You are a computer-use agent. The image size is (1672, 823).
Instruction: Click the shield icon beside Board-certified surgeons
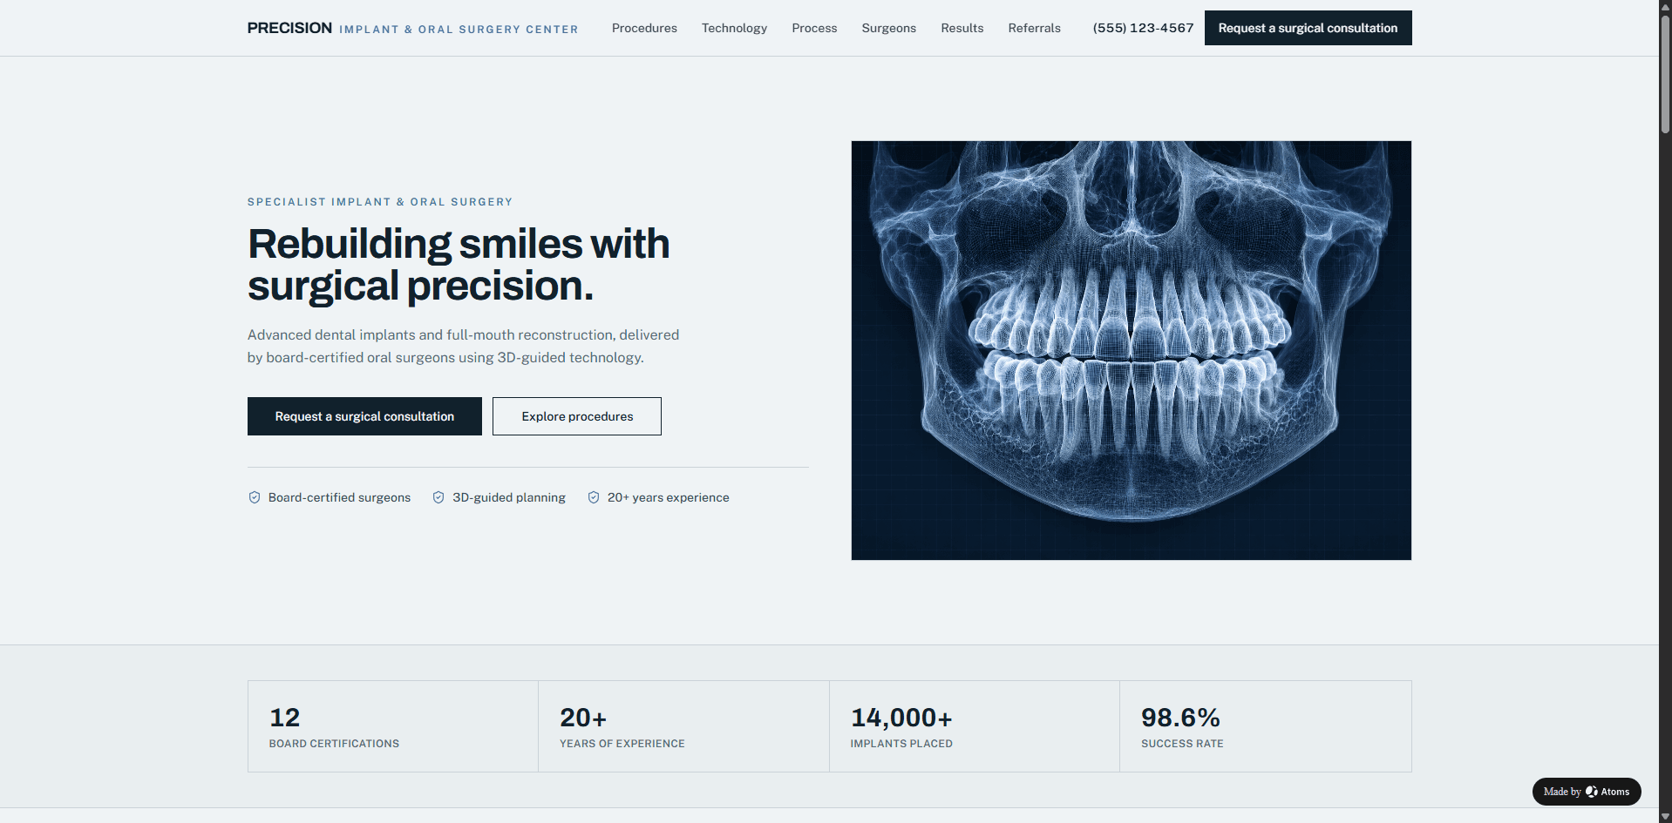(x=255, y=497)
